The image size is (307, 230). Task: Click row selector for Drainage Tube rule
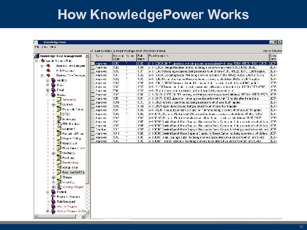click(93, 137)
